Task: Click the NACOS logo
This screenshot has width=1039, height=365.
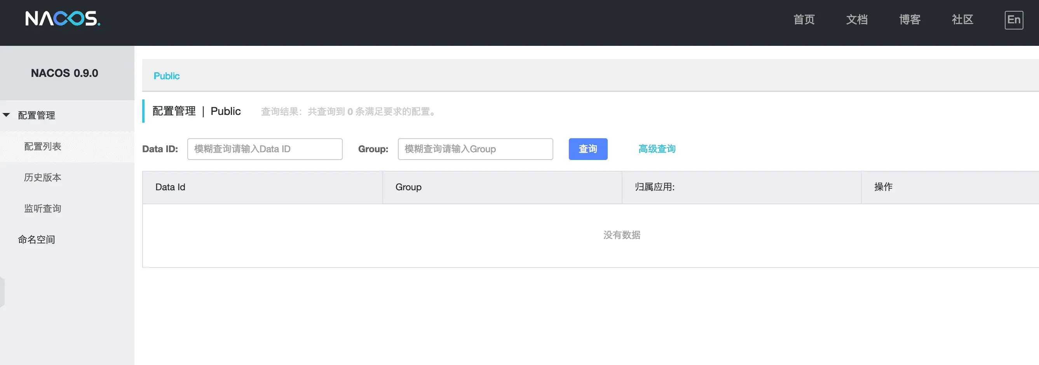Action: tap(63, 19)
